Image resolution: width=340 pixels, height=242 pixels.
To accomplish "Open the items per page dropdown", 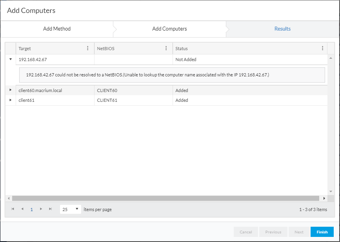I will pos(71,209).
